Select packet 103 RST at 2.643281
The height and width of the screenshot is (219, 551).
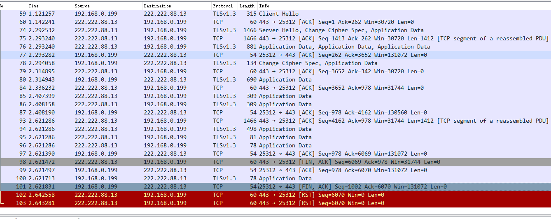point(275,203)
